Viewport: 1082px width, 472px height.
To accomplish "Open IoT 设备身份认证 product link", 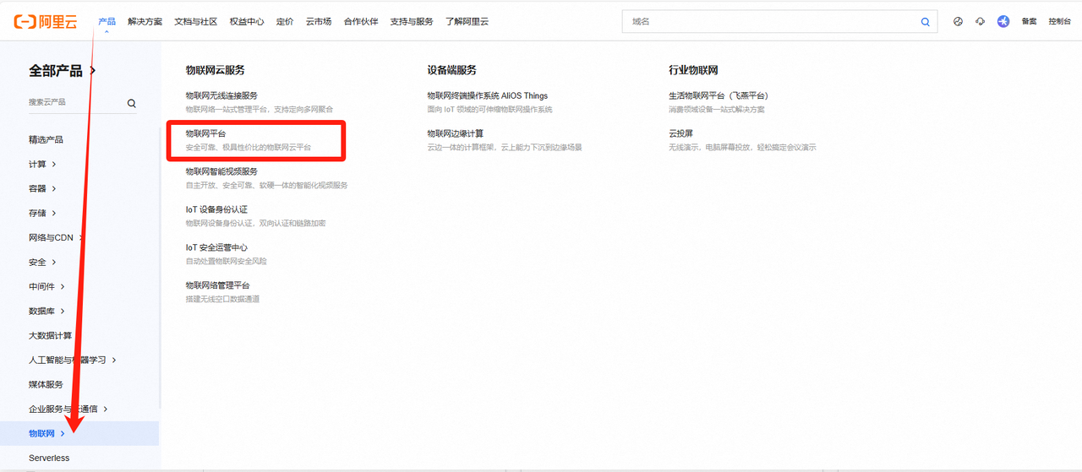I will (x=216, y=209).
